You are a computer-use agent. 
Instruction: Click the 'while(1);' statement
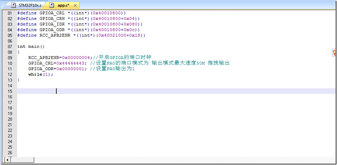coord(41,74)
